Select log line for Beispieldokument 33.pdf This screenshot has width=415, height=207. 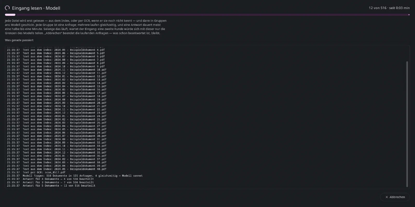57,146
